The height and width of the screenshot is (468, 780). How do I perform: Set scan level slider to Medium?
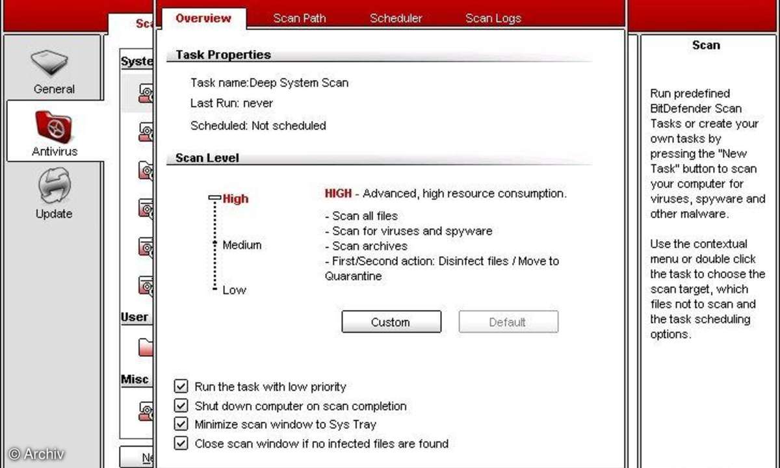214,244
